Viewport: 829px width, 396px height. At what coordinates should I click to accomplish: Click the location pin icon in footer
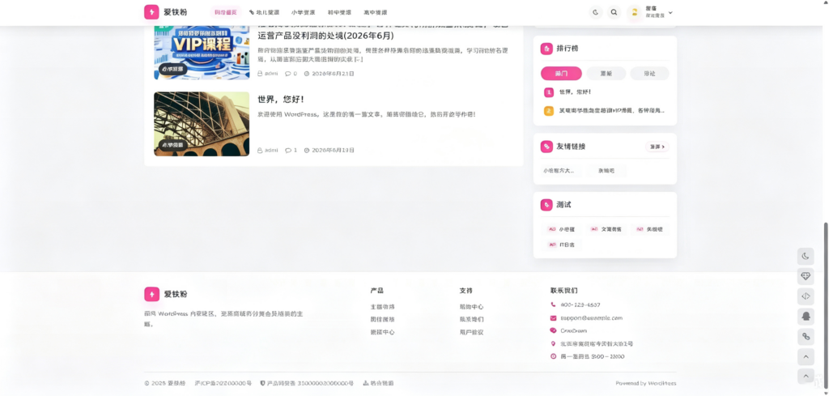553,343
